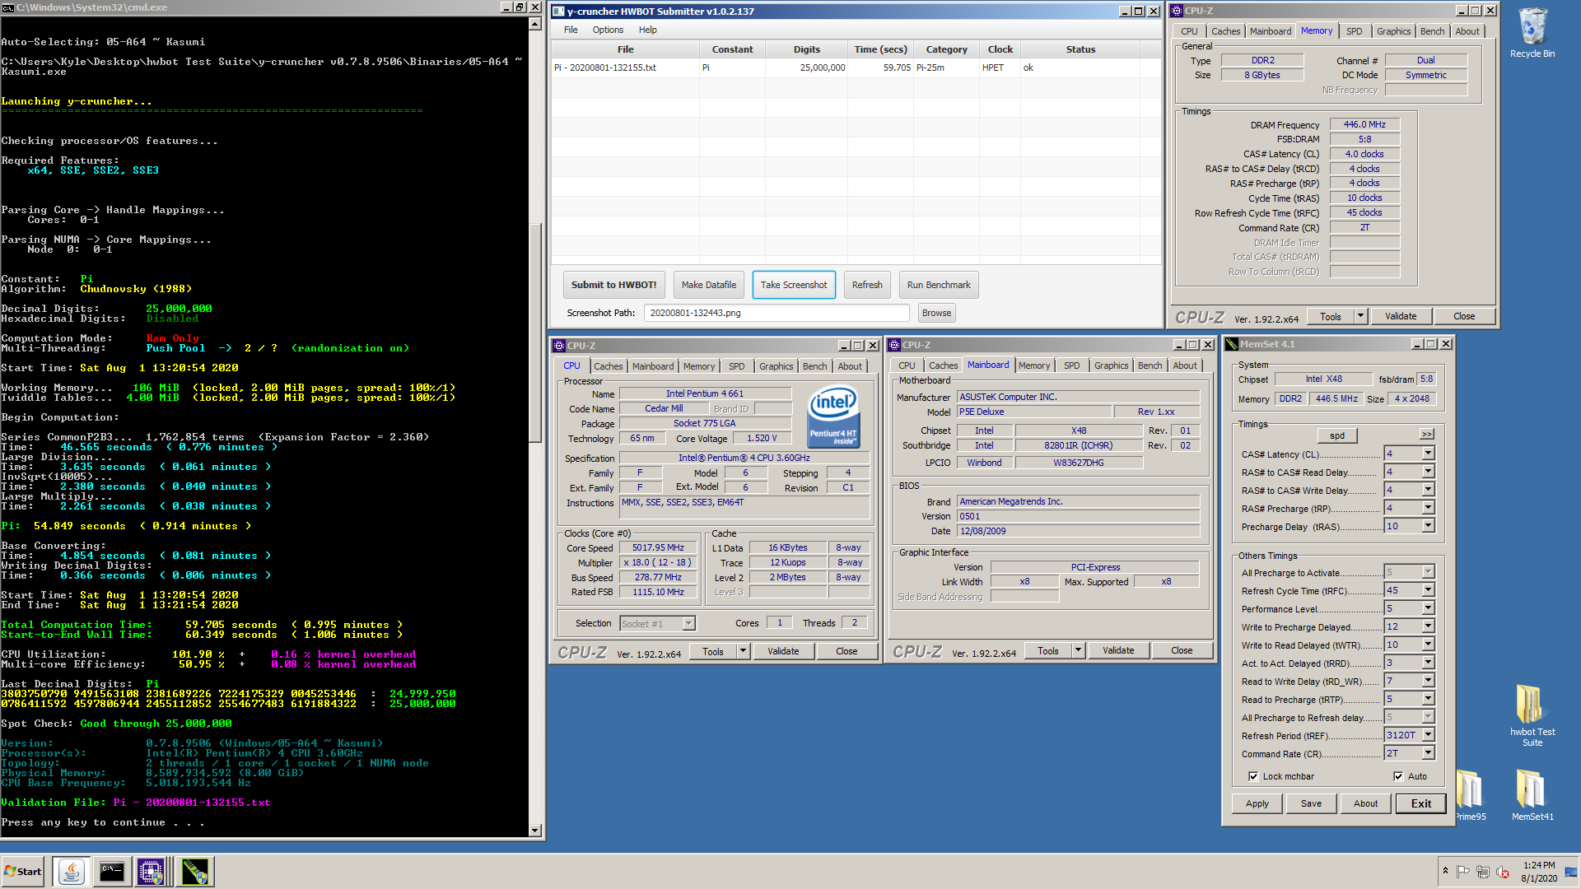Click the spd button in MemSet
This screenshot has height=889, width=1581.
click(x=1337, y=435)
